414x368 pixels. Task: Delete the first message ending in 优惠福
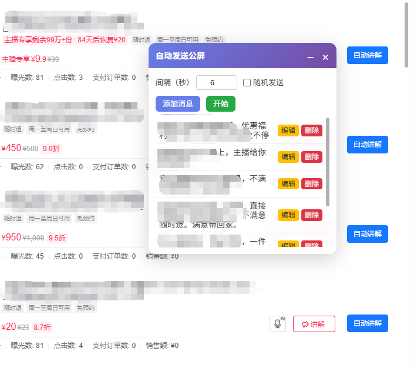[312, 131]
